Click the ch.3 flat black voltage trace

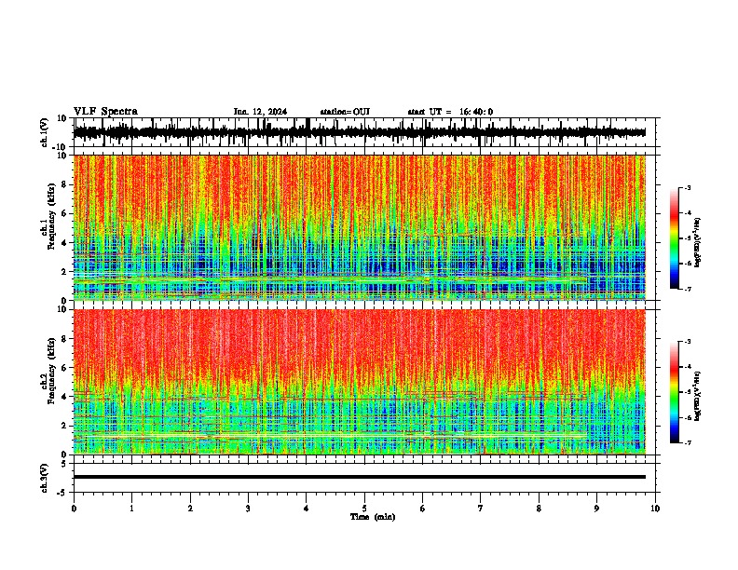click(x=360, y=477)
